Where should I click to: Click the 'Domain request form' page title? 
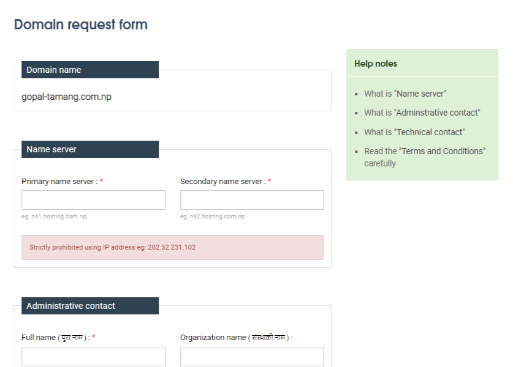point(80,24)
